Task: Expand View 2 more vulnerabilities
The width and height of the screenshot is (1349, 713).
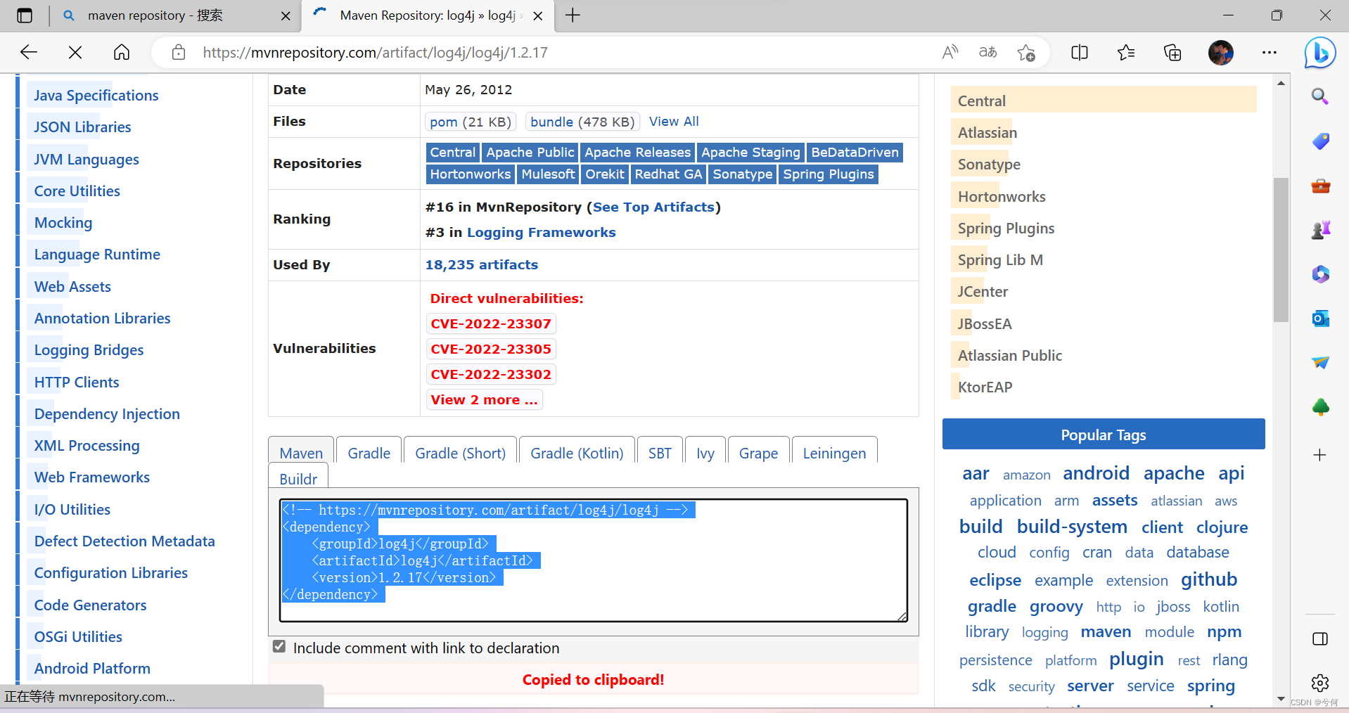Action: point(484,399)
